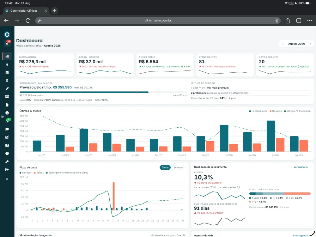Open the browser share icon
The width and height of the screenshot is (316, 237).
click(288, 20)
